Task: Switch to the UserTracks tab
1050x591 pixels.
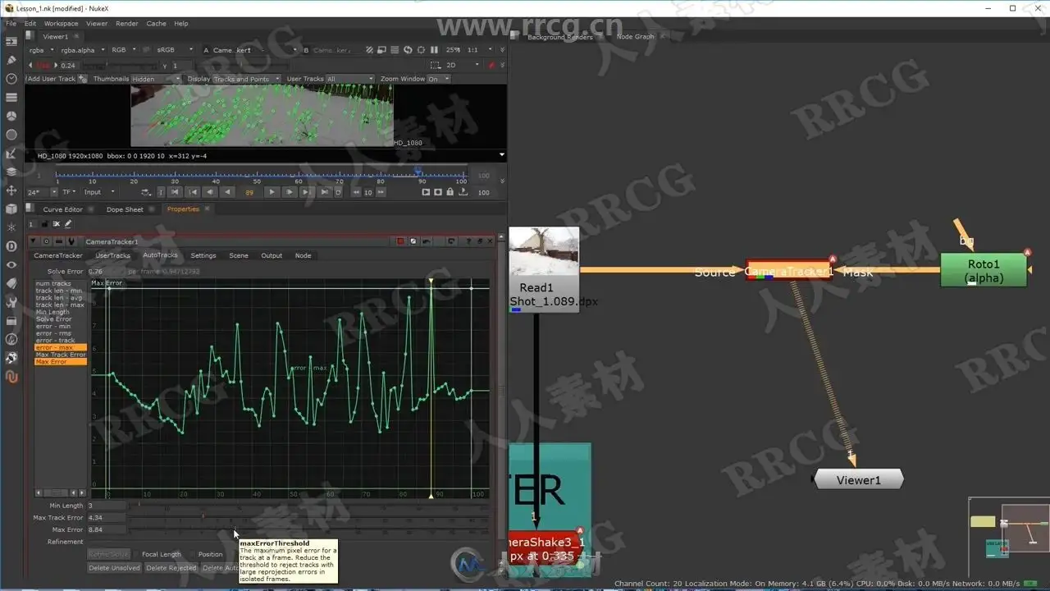Action: click(113, 255)
